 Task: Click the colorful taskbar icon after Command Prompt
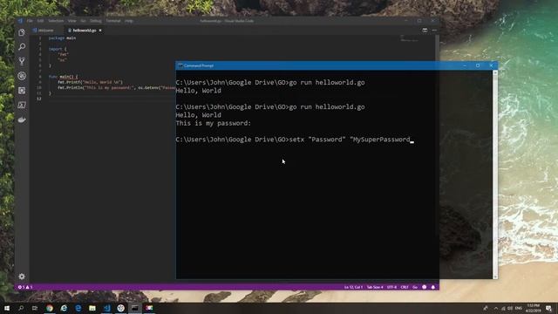[149, 308]
